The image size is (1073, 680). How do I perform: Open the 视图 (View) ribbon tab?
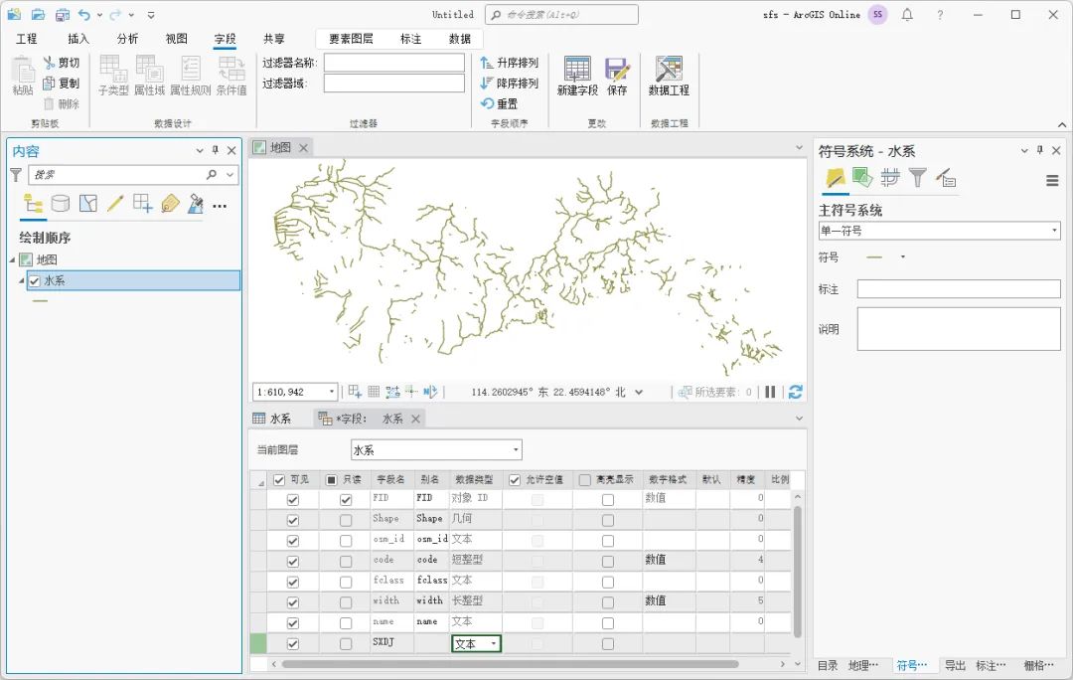tap(176, 39)
